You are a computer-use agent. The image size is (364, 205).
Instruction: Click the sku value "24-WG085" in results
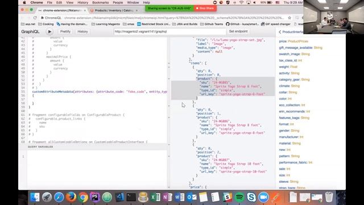pos(221,83)
